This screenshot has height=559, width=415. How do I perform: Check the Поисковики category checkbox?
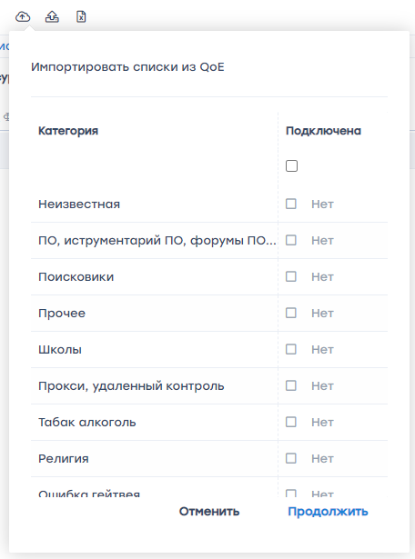pyautogui.click(x=291, y=276)
